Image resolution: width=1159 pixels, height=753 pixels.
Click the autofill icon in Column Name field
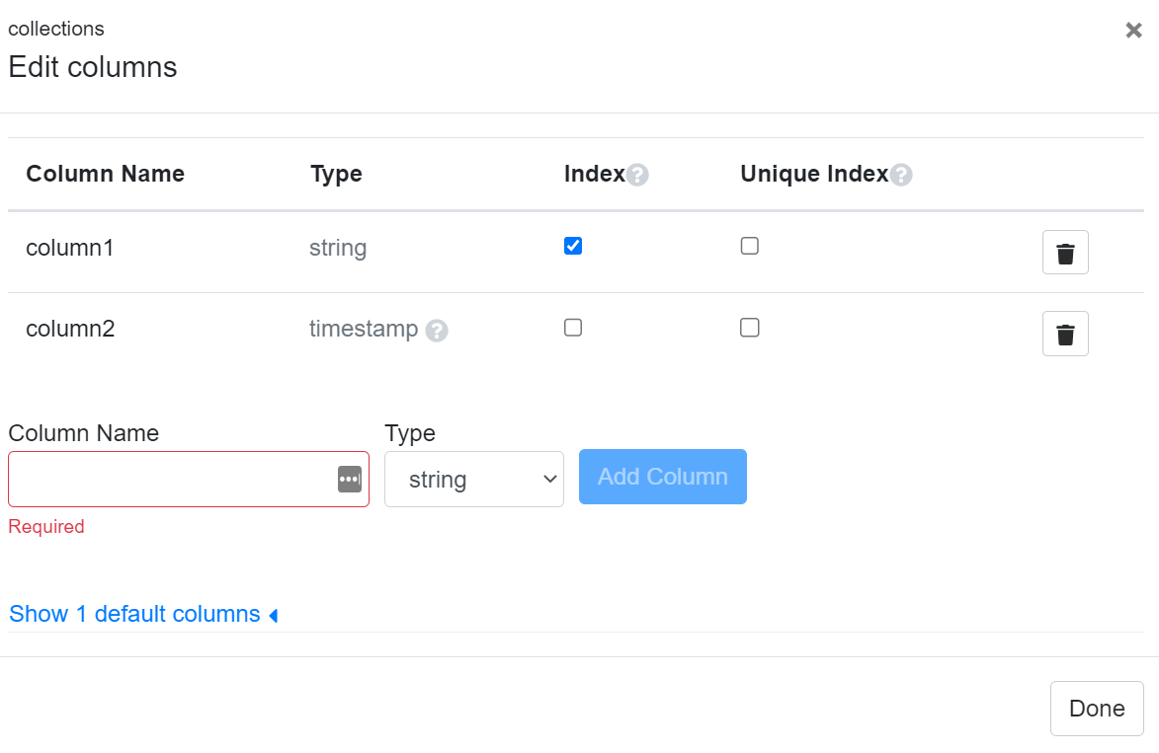click(350, 480)
